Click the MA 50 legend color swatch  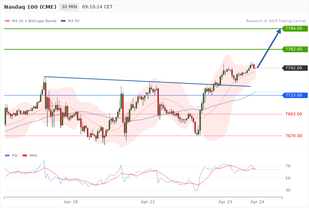tap(63, 21)
